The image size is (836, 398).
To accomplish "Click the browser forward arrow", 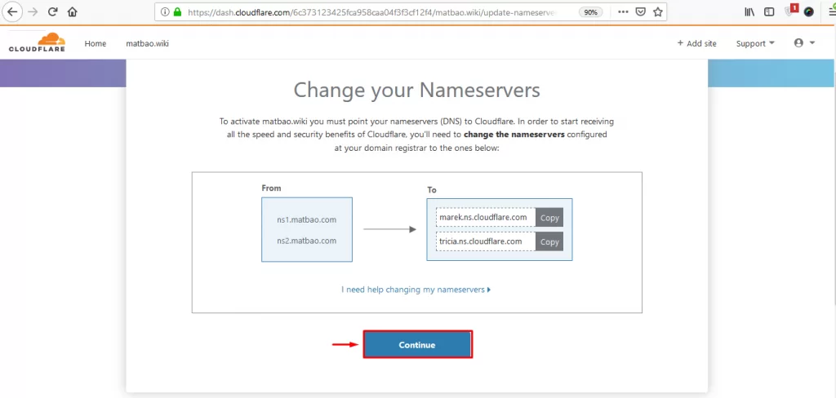I will pos(33,11).
